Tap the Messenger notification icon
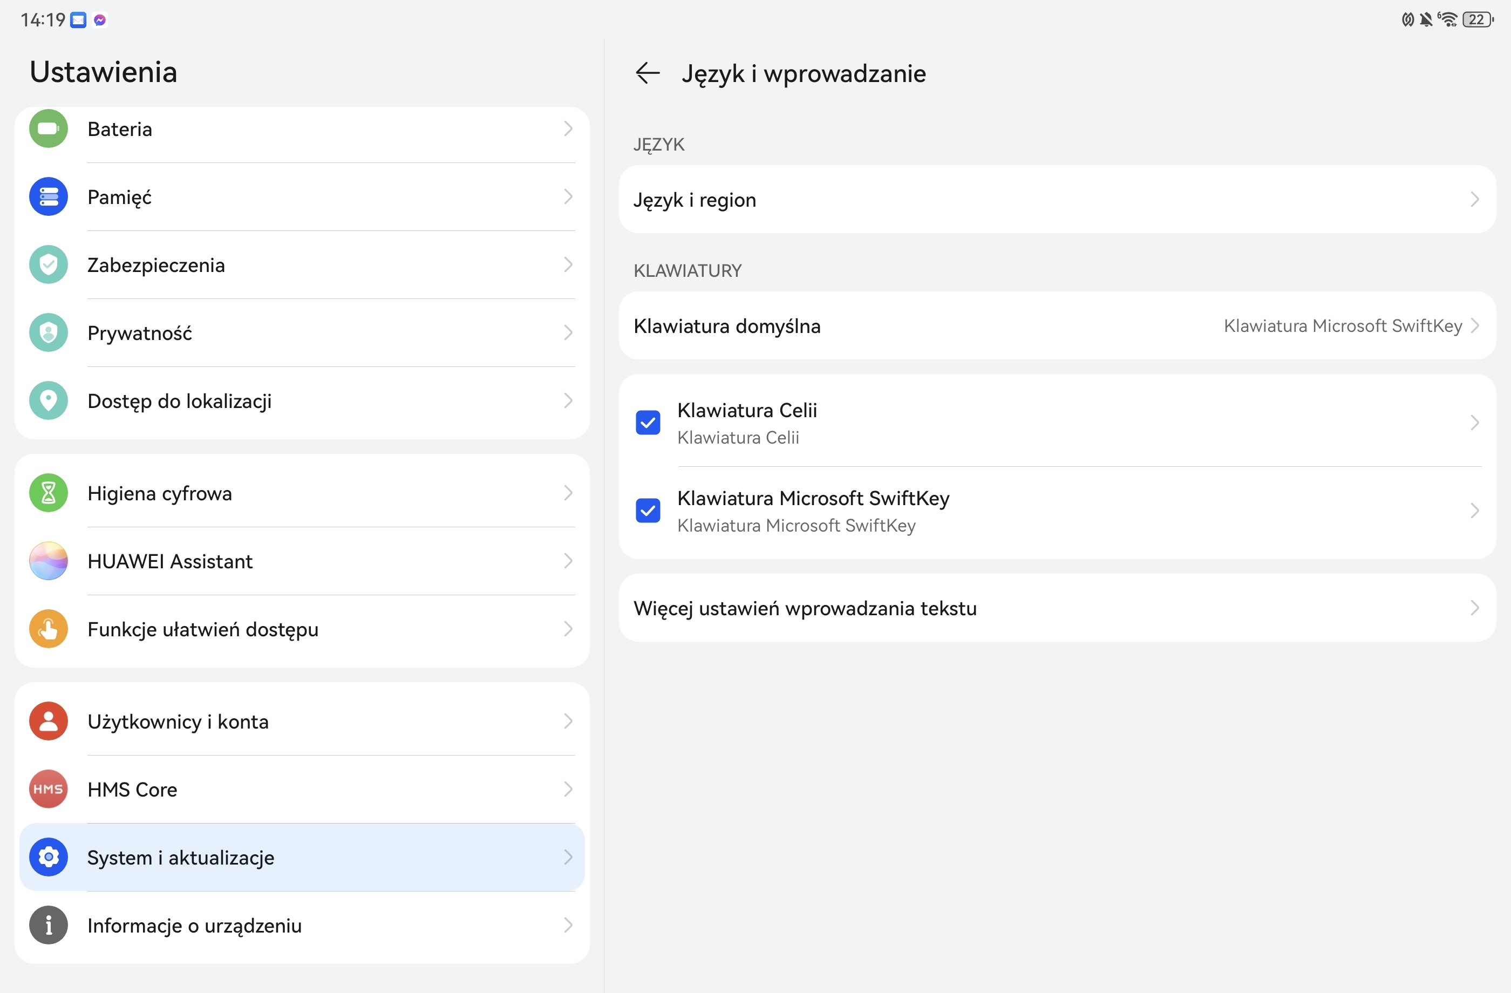Screen dimensions: 1511x993 pos(100,21)
